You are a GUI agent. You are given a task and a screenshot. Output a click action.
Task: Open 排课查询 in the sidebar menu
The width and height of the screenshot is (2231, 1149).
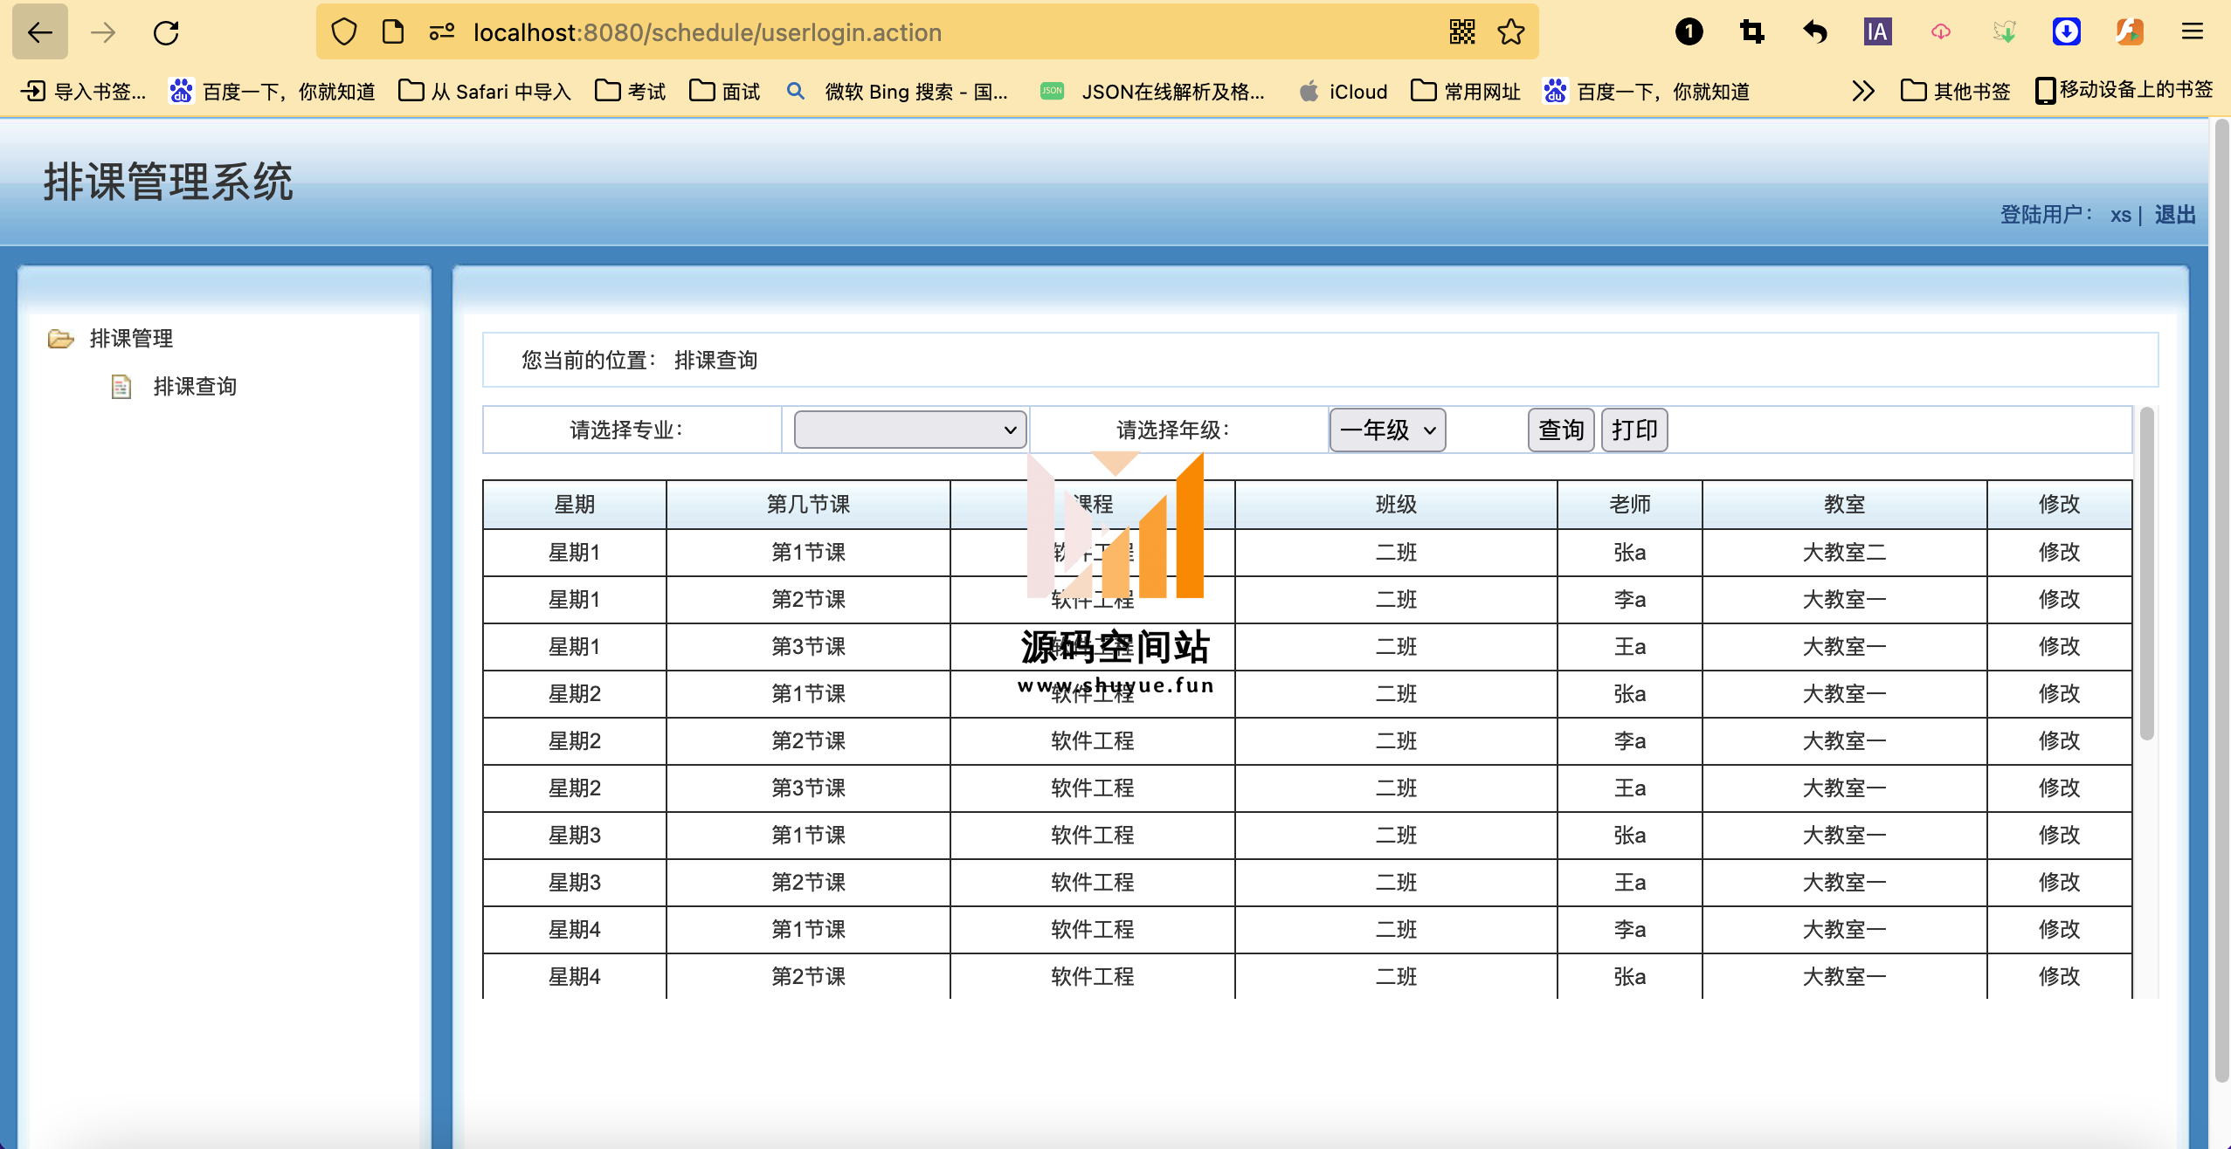tap(195, 387)
